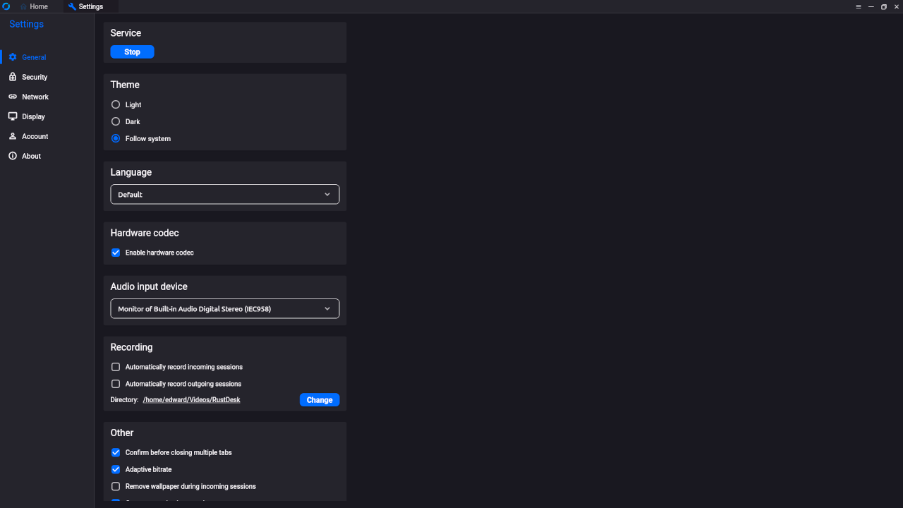Open the Language dropdown
Image resolution: width=903 pixels, height=508 pixels.
(225, 194)
